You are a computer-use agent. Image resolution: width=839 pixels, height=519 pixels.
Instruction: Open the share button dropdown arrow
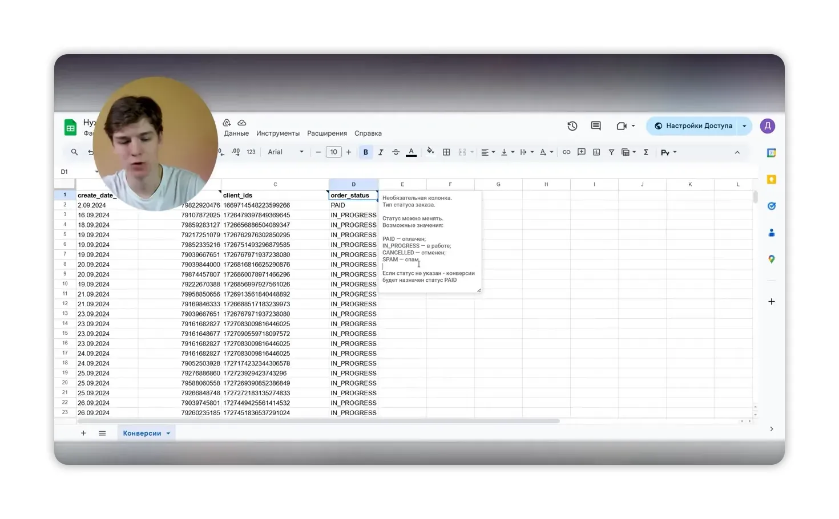point(744,126)
